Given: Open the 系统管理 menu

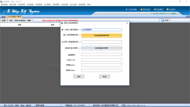Looking at the screenshot, I should point(82,4).
